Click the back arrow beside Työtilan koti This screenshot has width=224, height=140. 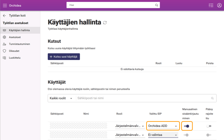[x=5, y=16]
